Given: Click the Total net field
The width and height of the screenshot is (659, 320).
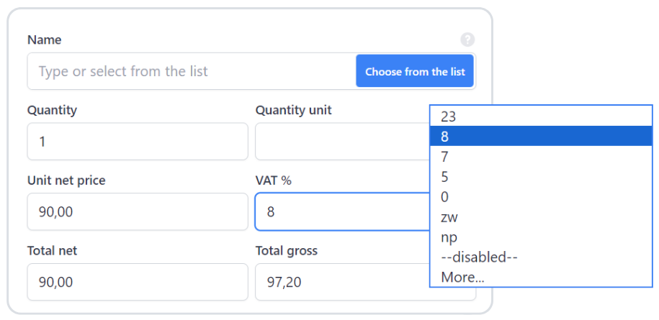Looking at the screenshot, I should coord(138,282).
